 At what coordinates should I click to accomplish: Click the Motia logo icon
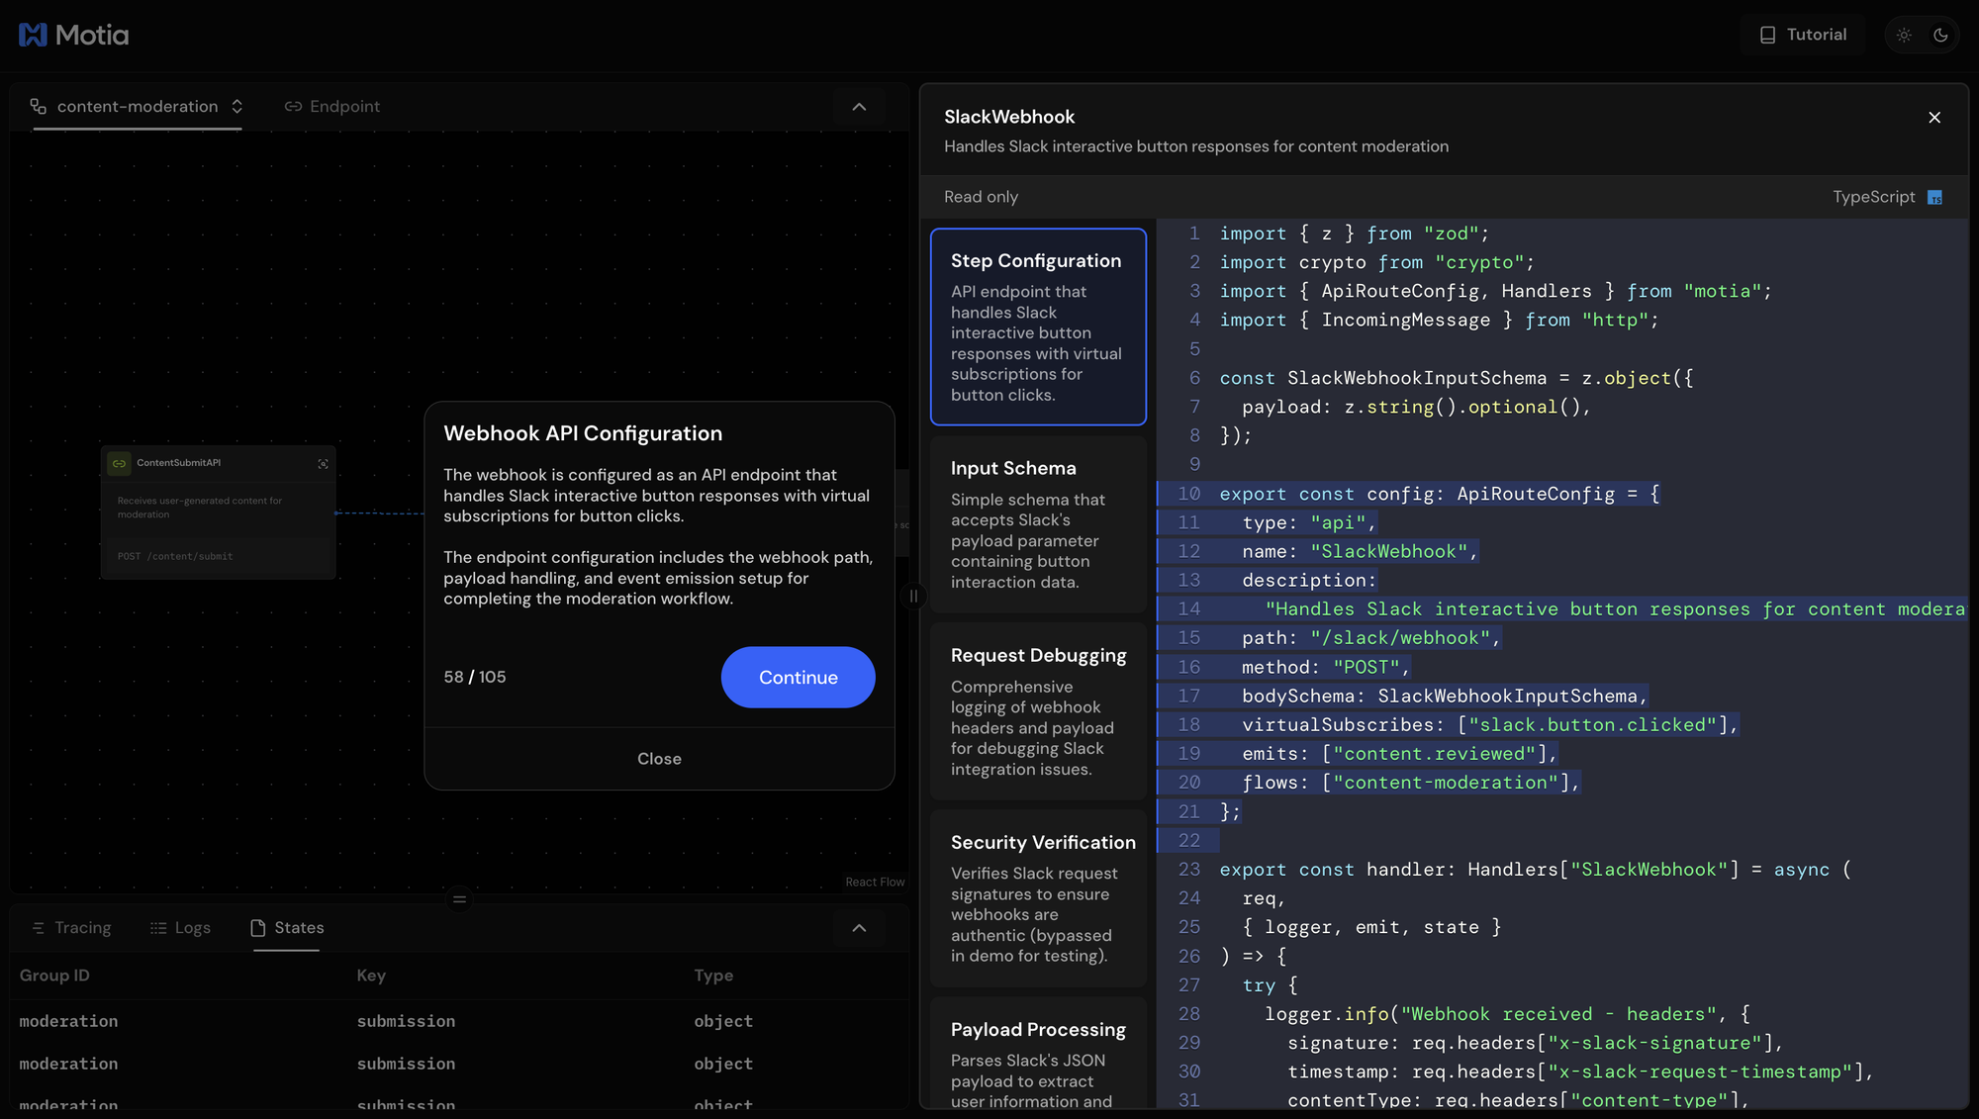point(33,35)
